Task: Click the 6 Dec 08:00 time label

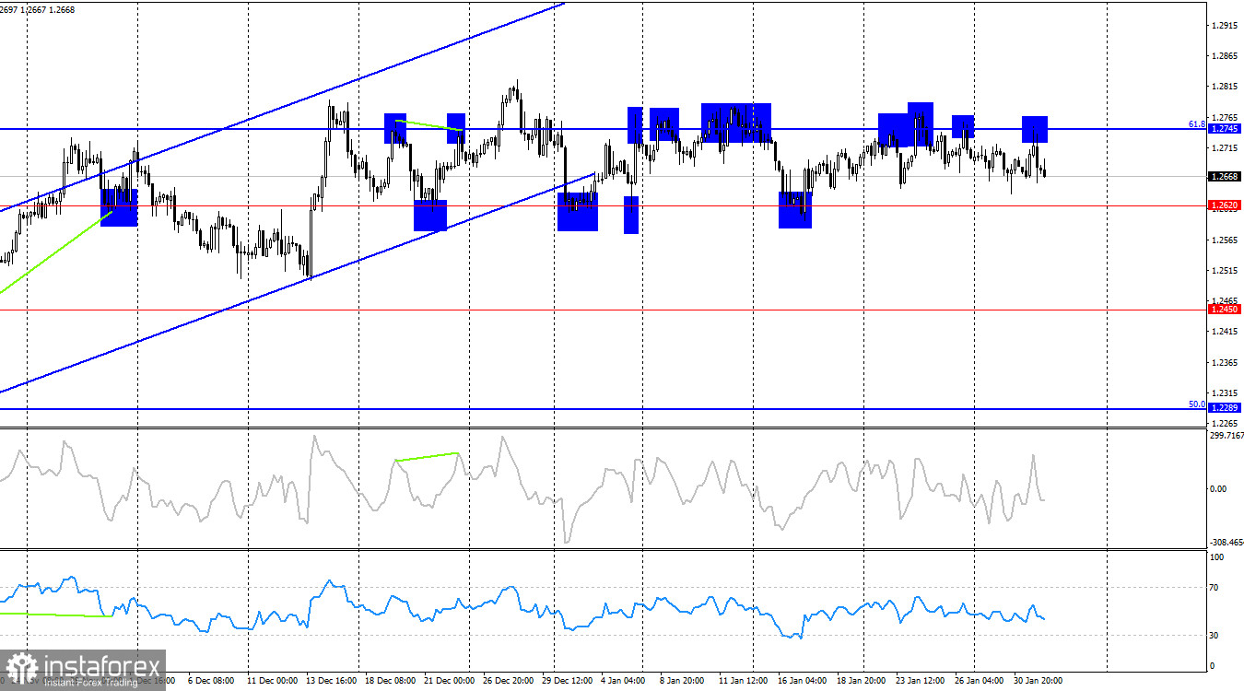Action: point(209,681)
